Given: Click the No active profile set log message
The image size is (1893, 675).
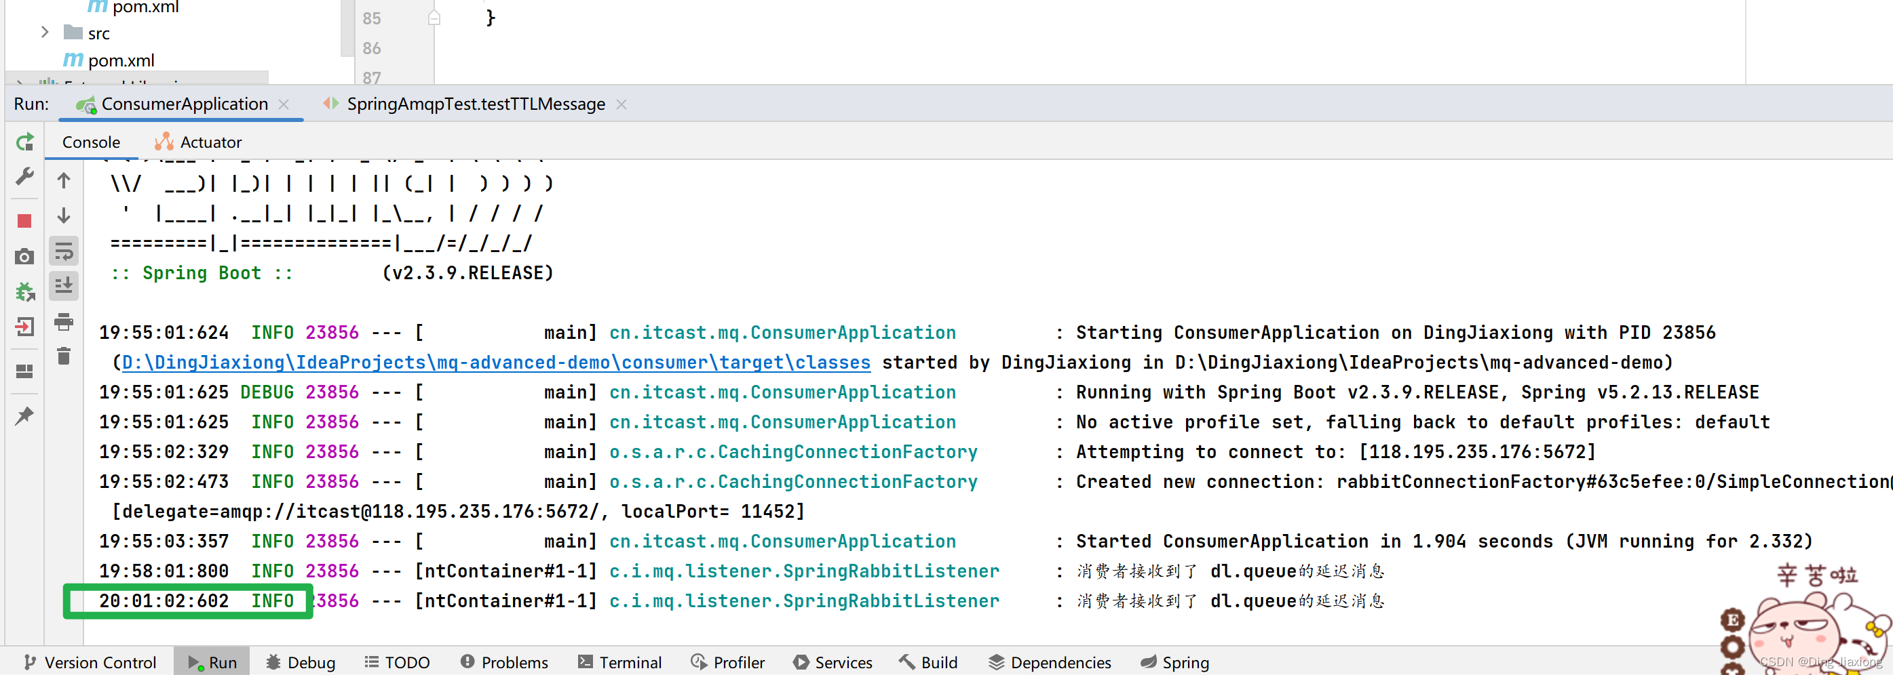Looking at the screenshot, I should [1423, 422].
